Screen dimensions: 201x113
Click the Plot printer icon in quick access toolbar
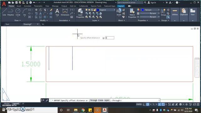coord(30,3)
